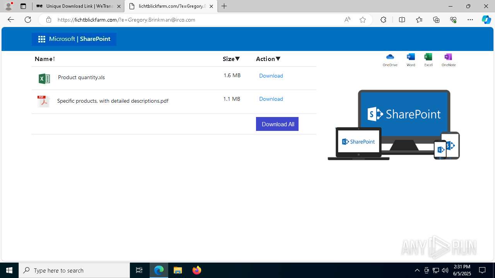The width and height of the screenshot is (495, 278).
Task: Open Tab actions menu
Action: point(23,6)
